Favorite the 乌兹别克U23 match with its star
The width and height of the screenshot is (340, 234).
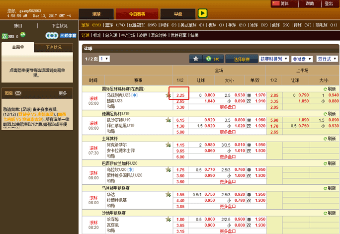[169, 95]
